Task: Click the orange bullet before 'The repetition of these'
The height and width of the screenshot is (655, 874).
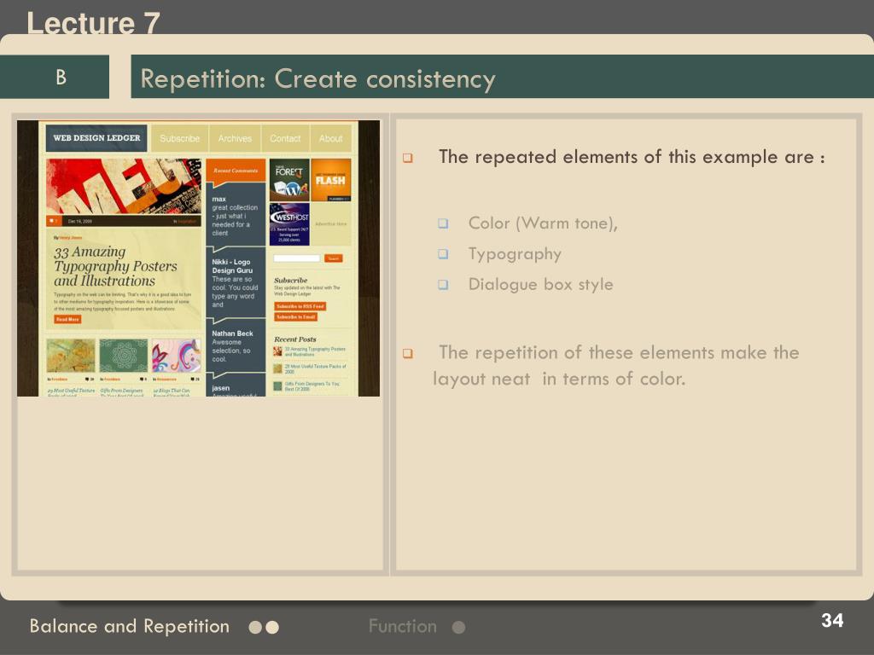Action: point(408,354)
